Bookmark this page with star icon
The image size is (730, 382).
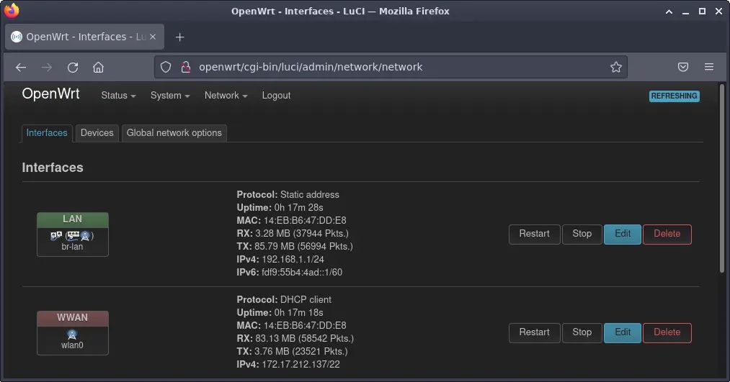615,67
